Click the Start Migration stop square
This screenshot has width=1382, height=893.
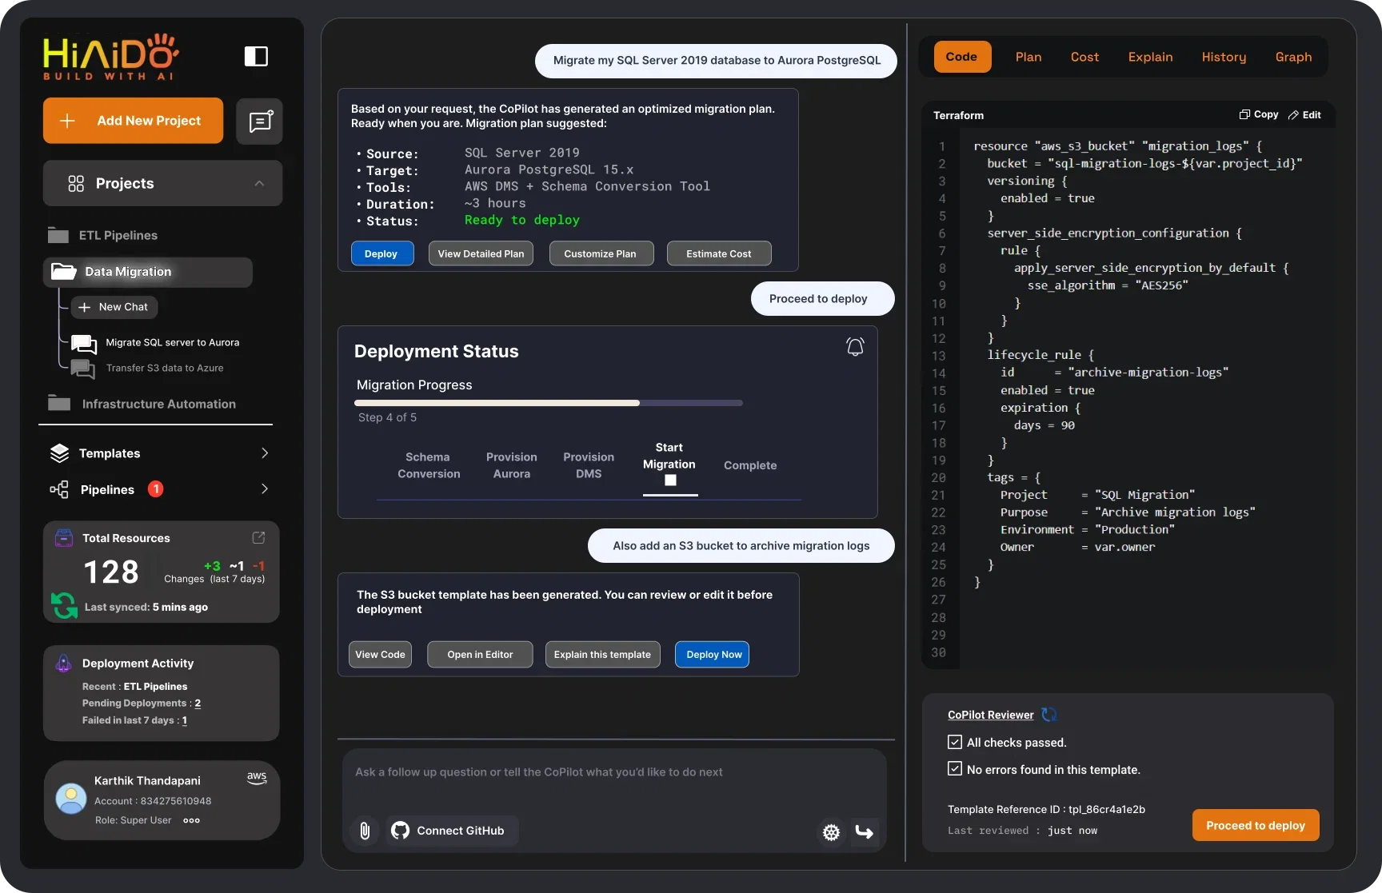tap(670, 480)
